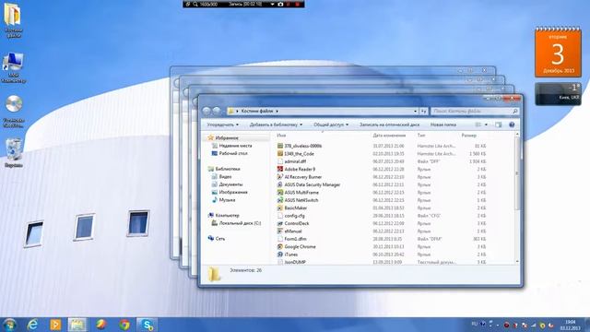The image size is (590, 332).
Task: Take a snapshot with recorder camera icon
Action: pyautogui.click(x=280, y=4)
